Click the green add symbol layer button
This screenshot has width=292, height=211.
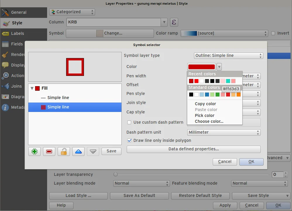35,151
